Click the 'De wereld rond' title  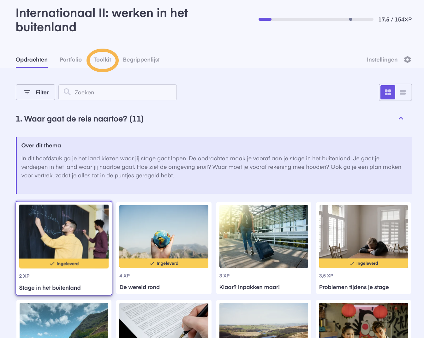pos(140,287)
